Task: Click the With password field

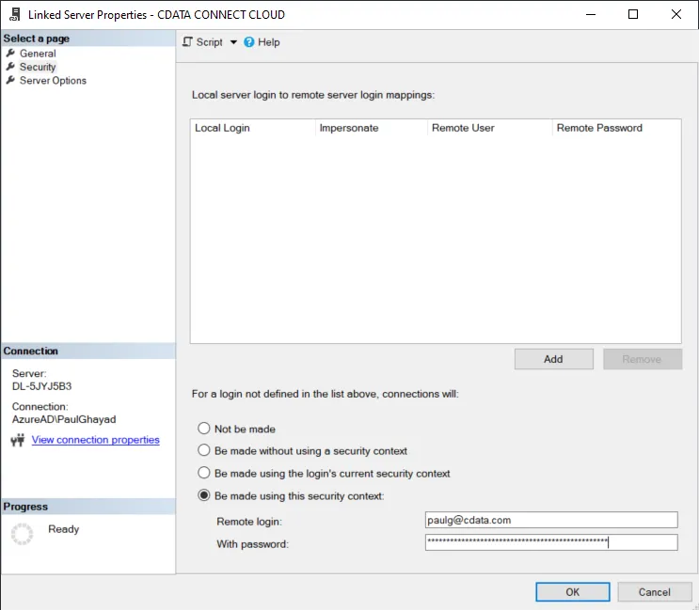Action: click(550, 542)
